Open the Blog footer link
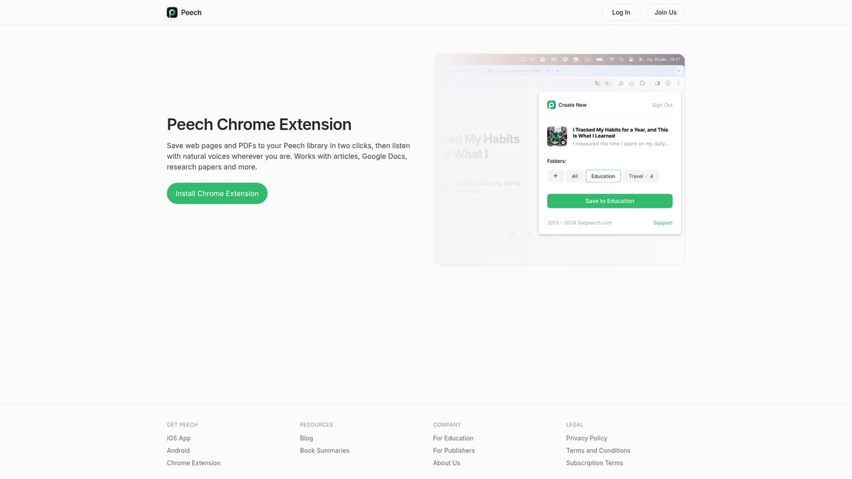Screen dimensions: 852x479 (306, 438)
